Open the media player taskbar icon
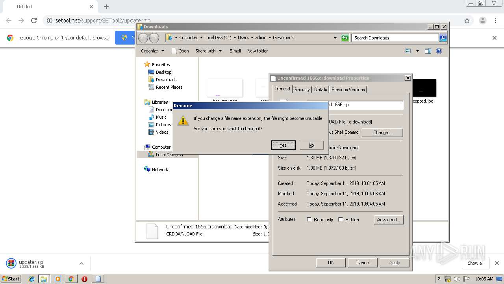This screenshot has width=504, height=284. (x=58, y=279)
